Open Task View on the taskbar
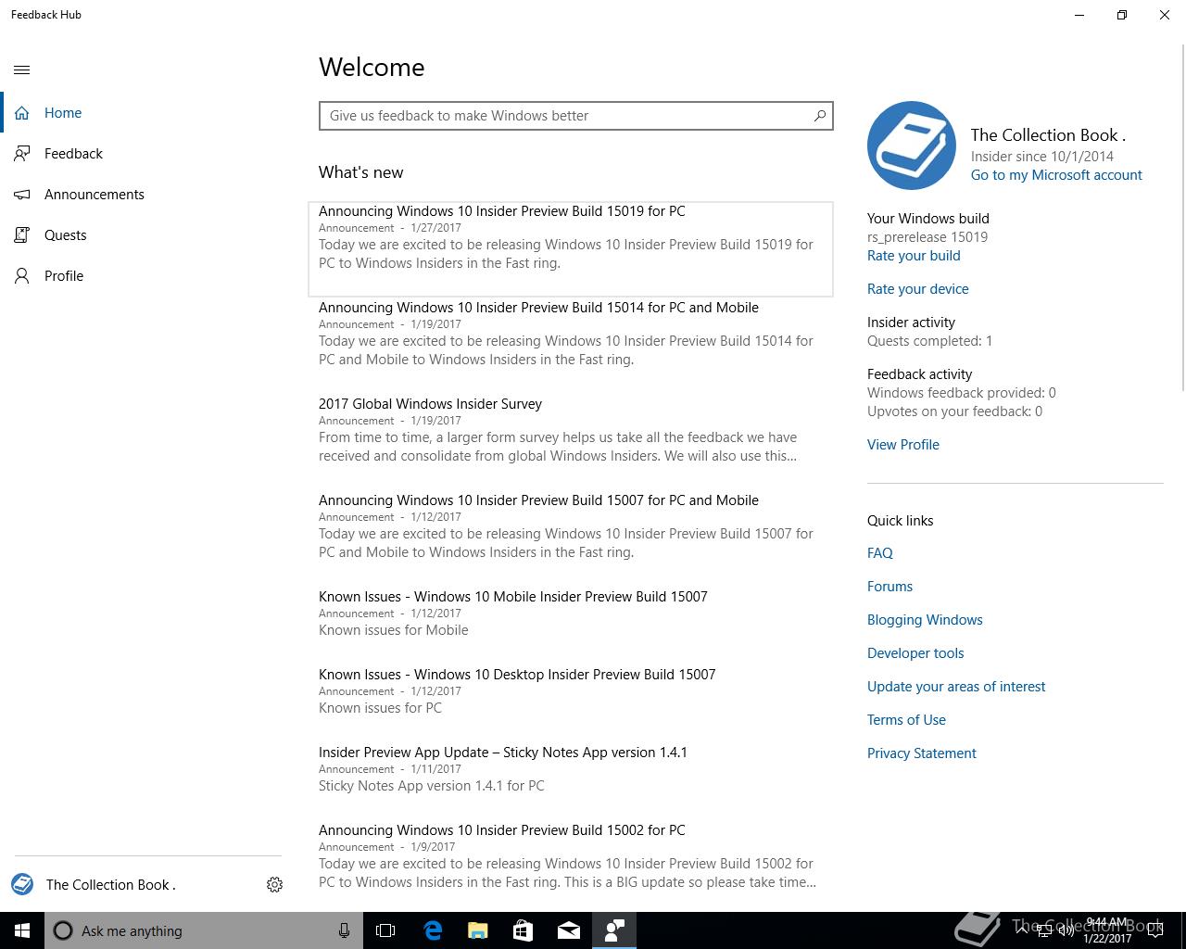1186x949 pixels. click(x=385, y=930)
